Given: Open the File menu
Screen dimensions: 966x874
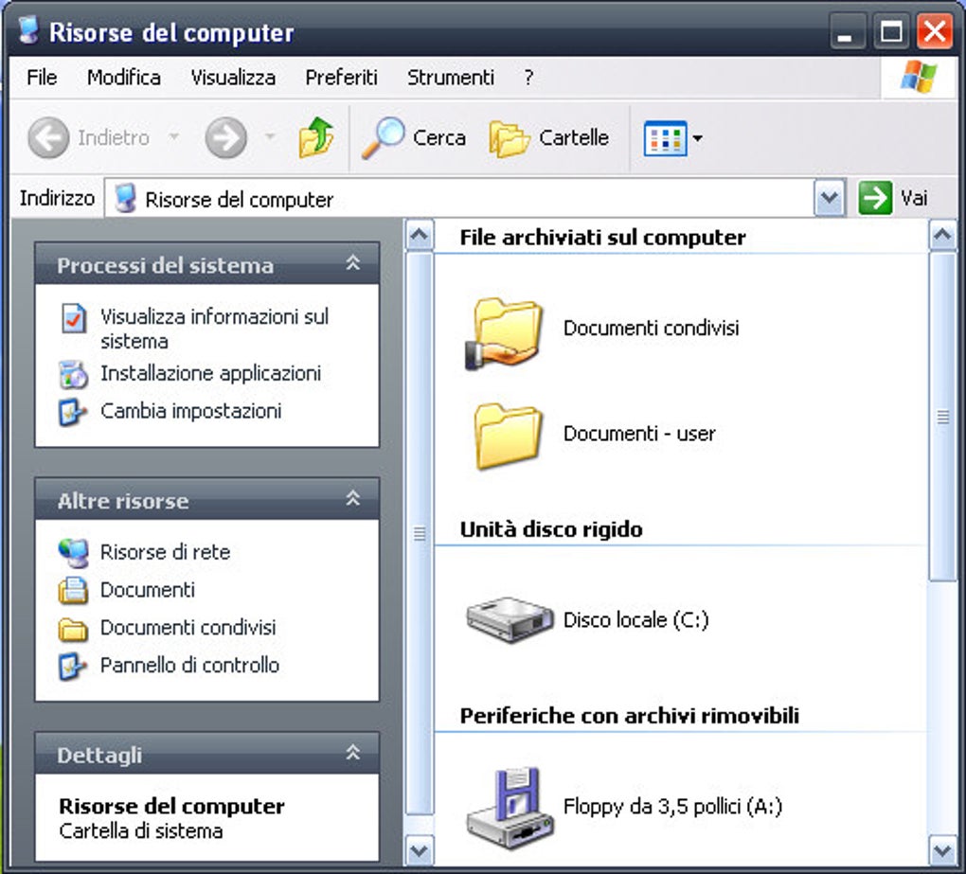Looking at the screenshot, I should 42,77.
